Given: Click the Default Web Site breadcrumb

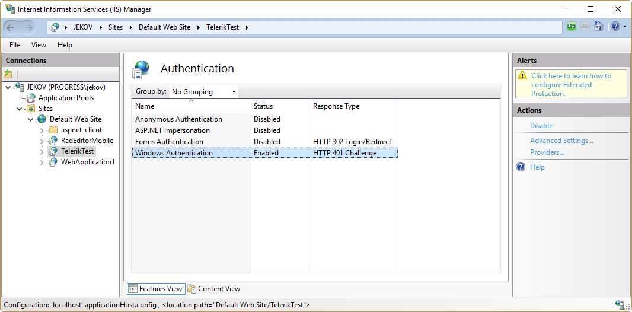Looking at the screenshot, I should click(164, 27).
